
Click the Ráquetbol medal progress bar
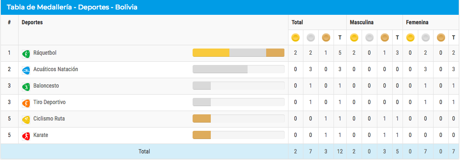pos(238,53)
